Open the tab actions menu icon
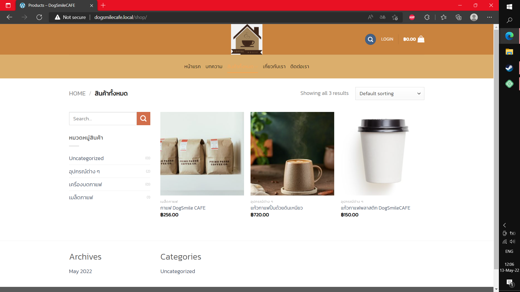This screenshot has height=292, width=520. point(8,5)
